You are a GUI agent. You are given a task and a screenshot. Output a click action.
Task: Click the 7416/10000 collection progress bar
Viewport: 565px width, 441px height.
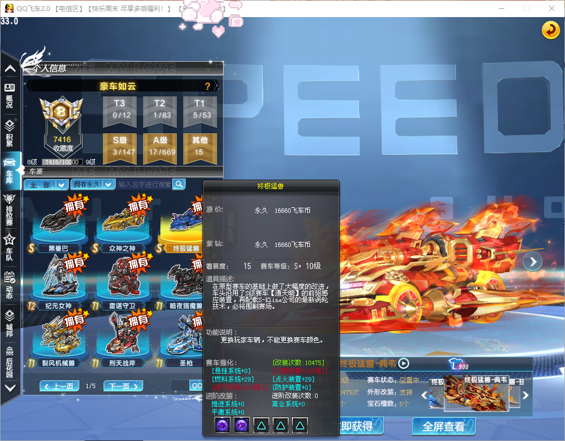[62, 162]
